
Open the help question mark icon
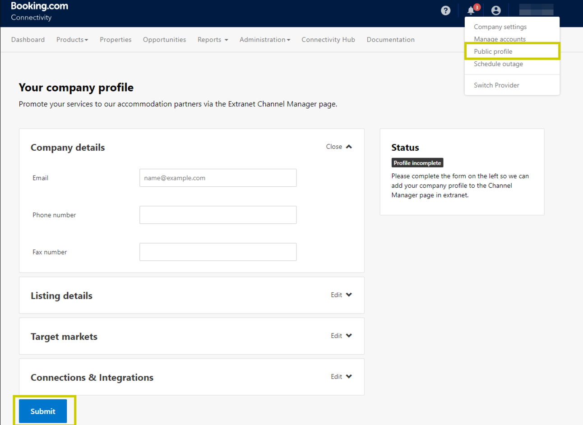pos(445,10)
